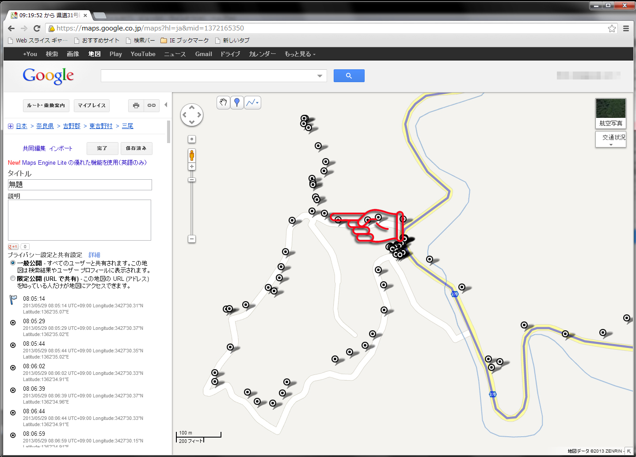Click the zoom slider handle
Screen dimensions: 636x457
192,180
